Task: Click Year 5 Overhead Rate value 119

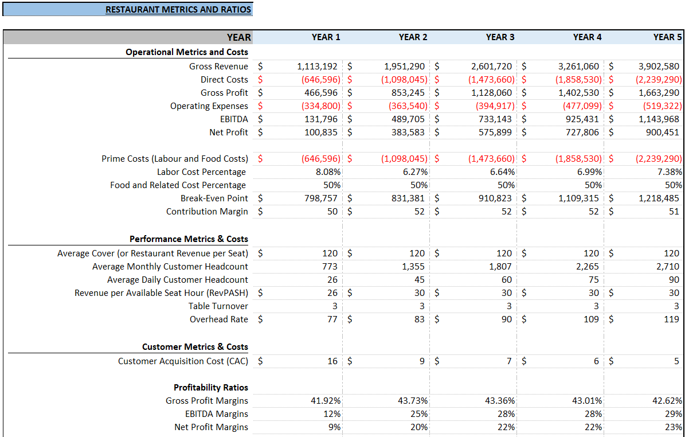Action: pyautogui.click(x=671, y=319)
